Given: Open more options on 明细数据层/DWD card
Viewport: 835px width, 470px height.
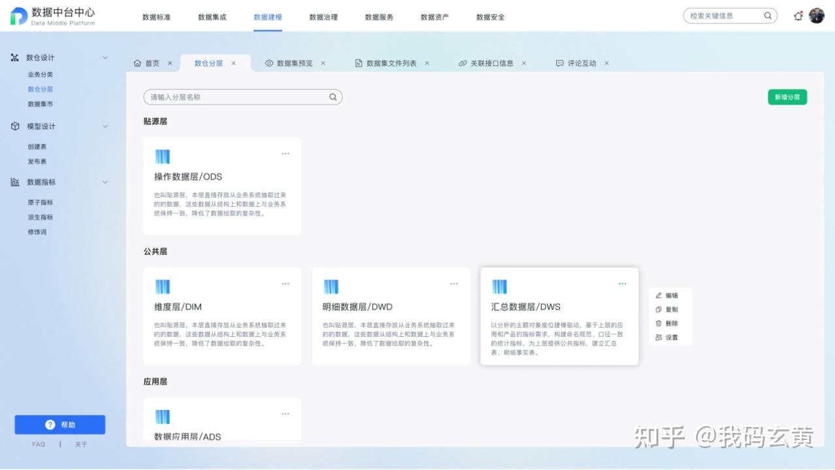Looking at the screenshot, I should click(454, 284).
